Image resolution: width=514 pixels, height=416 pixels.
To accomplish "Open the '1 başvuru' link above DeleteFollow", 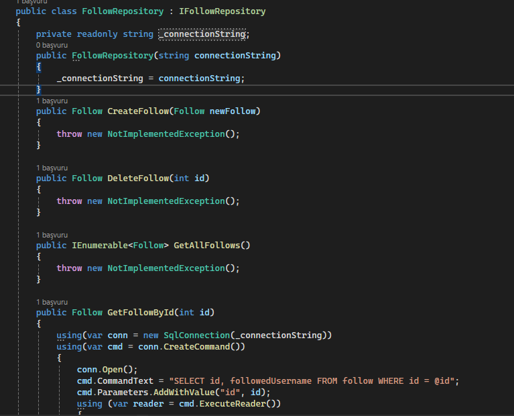I will 52,168.
